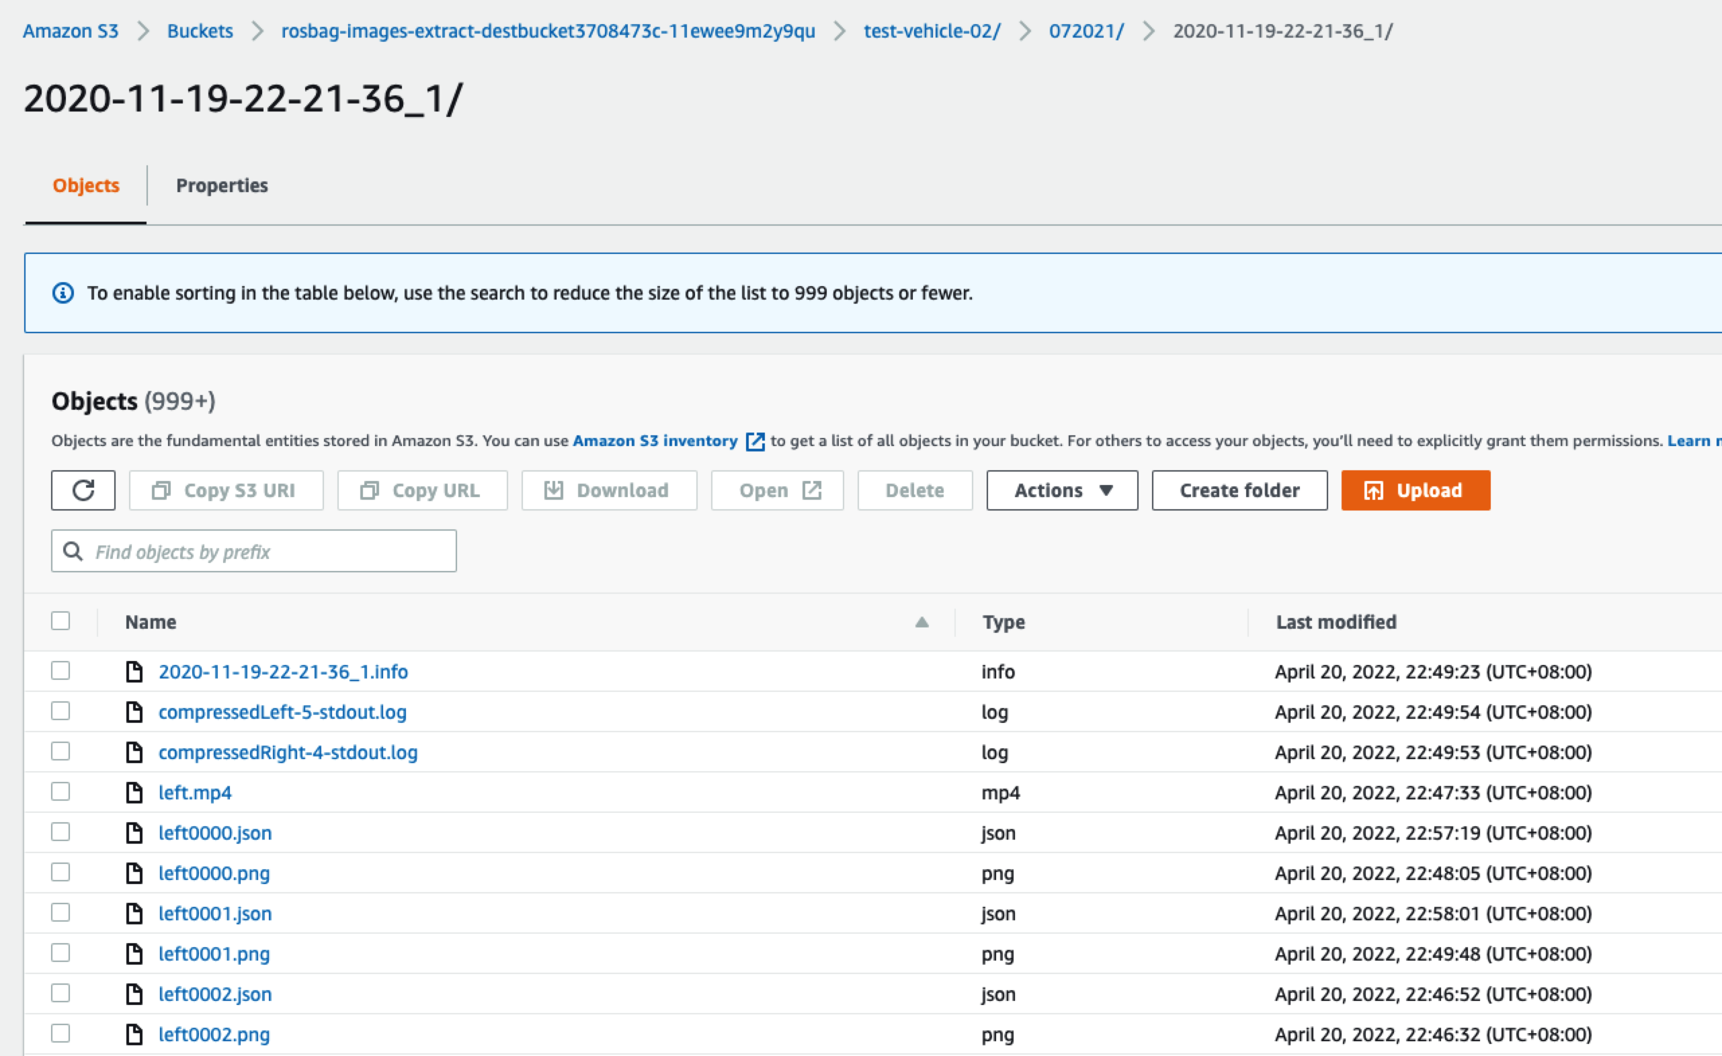Select the checkbox for left0002.json
Screen dimensions: 1722x1056
(60, 993)
